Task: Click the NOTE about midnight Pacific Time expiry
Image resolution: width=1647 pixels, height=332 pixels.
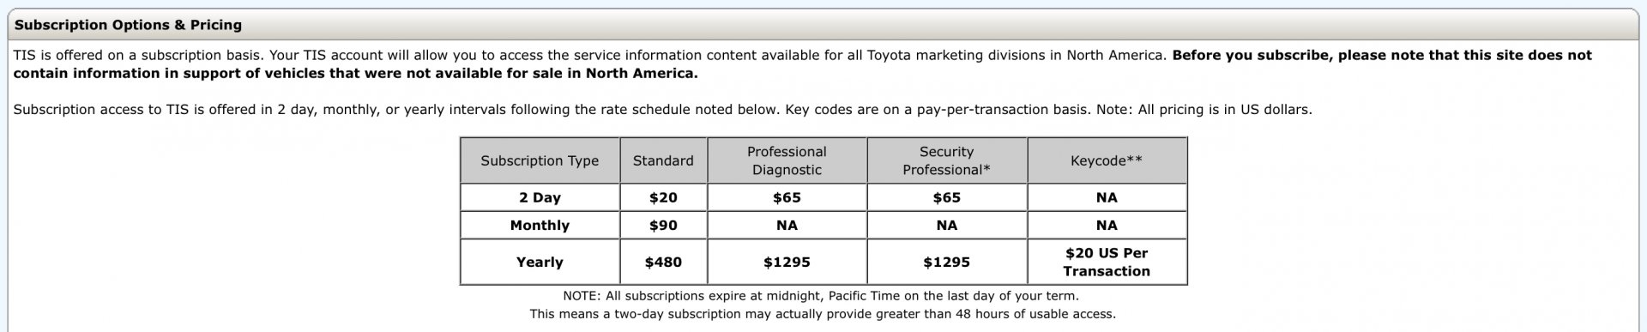Action: 821,296
